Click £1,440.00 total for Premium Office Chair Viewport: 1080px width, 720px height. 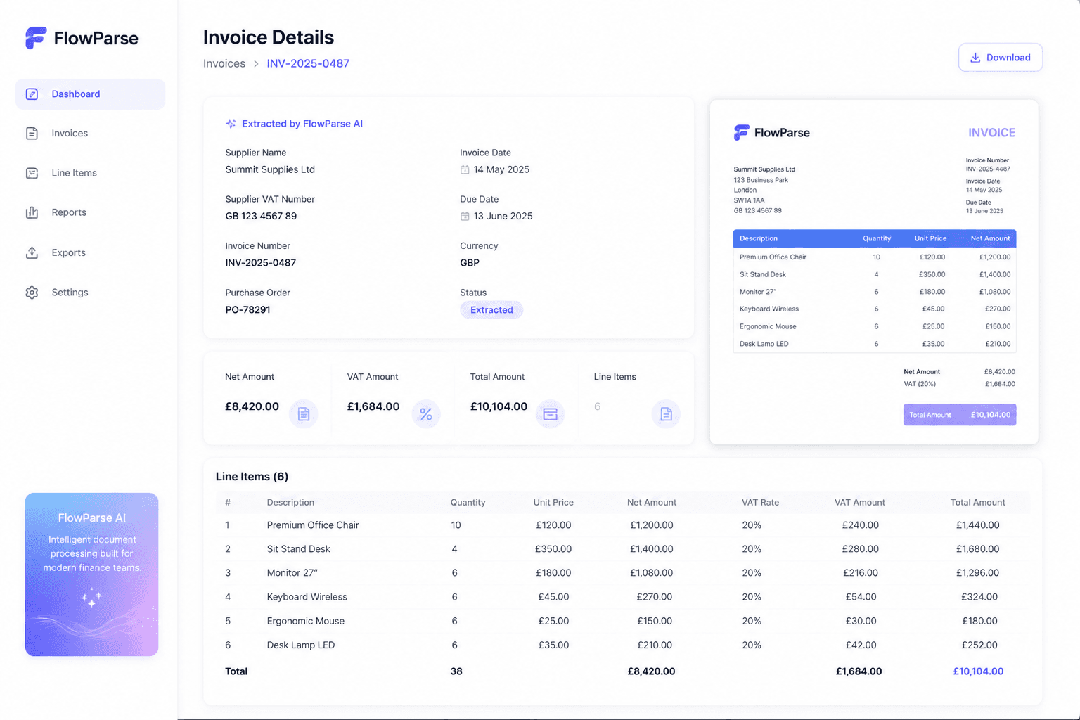977,525
